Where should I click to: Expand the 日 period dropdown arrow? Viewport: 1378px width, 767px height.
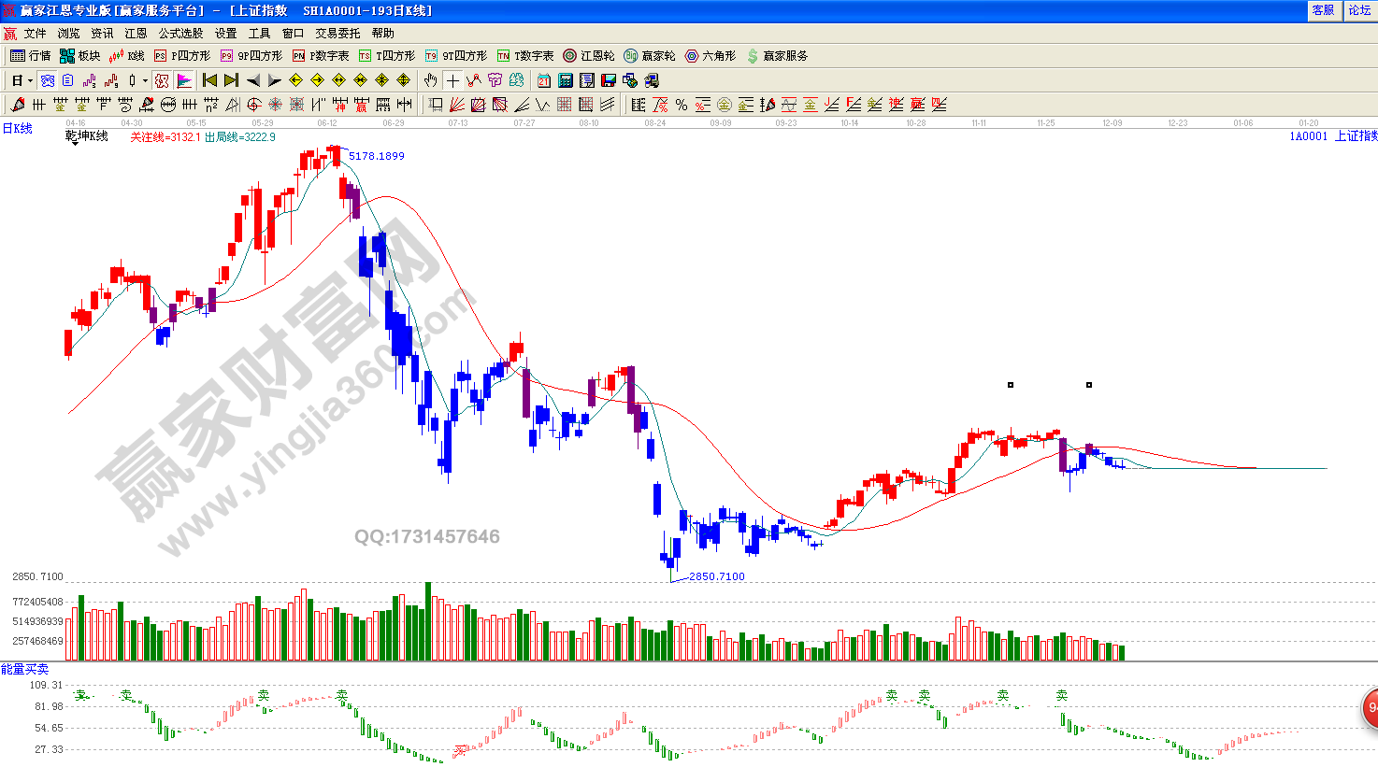pyautogui.click(x=30, y=81)
